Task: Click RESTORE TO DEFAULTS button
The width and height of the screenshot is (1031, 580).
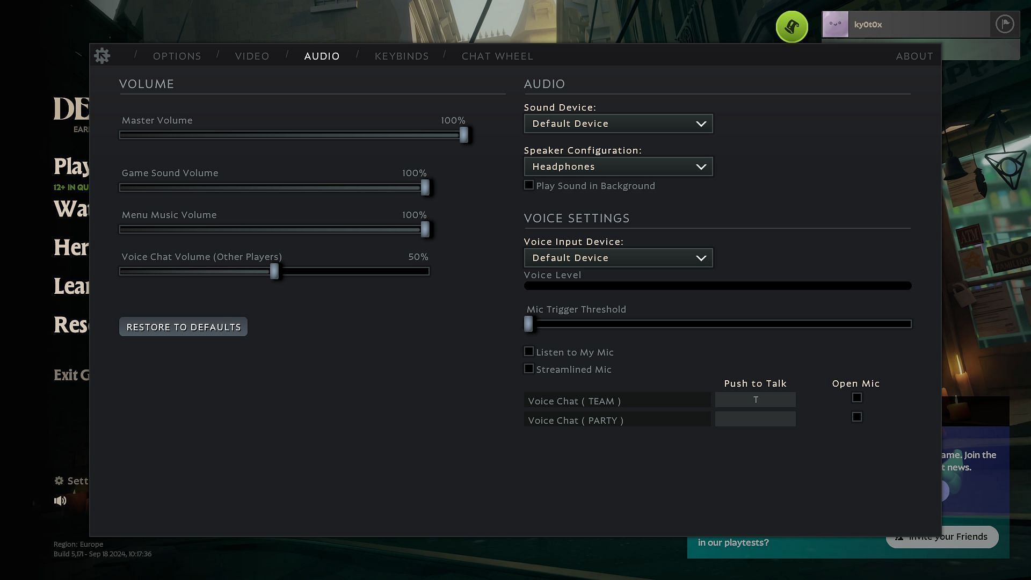Action: 184,327
